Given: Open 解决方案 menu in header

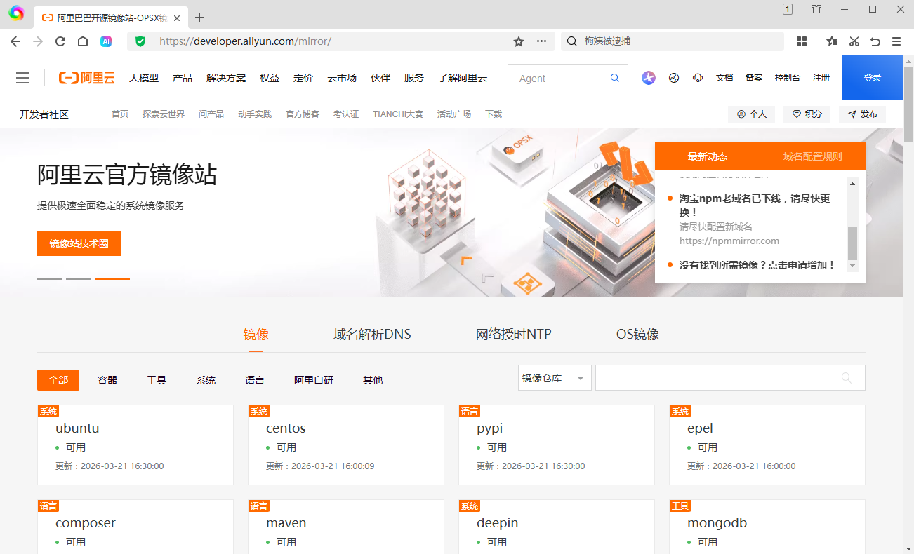Looking at the screenshot, I should [226, 78].
